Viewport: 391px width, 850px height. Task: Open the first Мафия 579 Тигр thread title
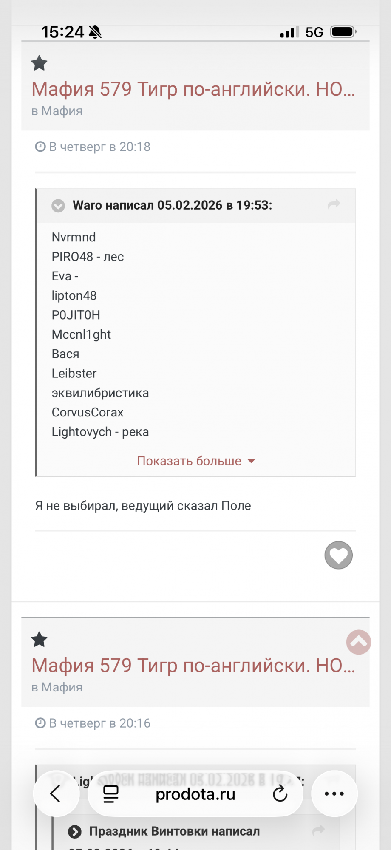(x=193, y=89)
